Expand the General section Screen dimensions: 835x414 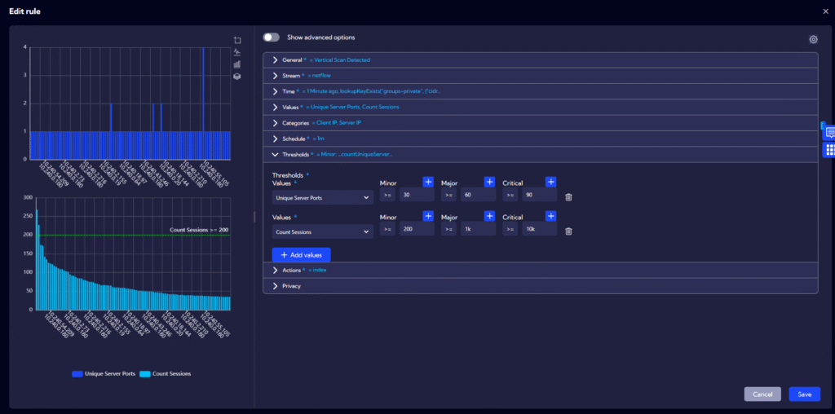276,60
